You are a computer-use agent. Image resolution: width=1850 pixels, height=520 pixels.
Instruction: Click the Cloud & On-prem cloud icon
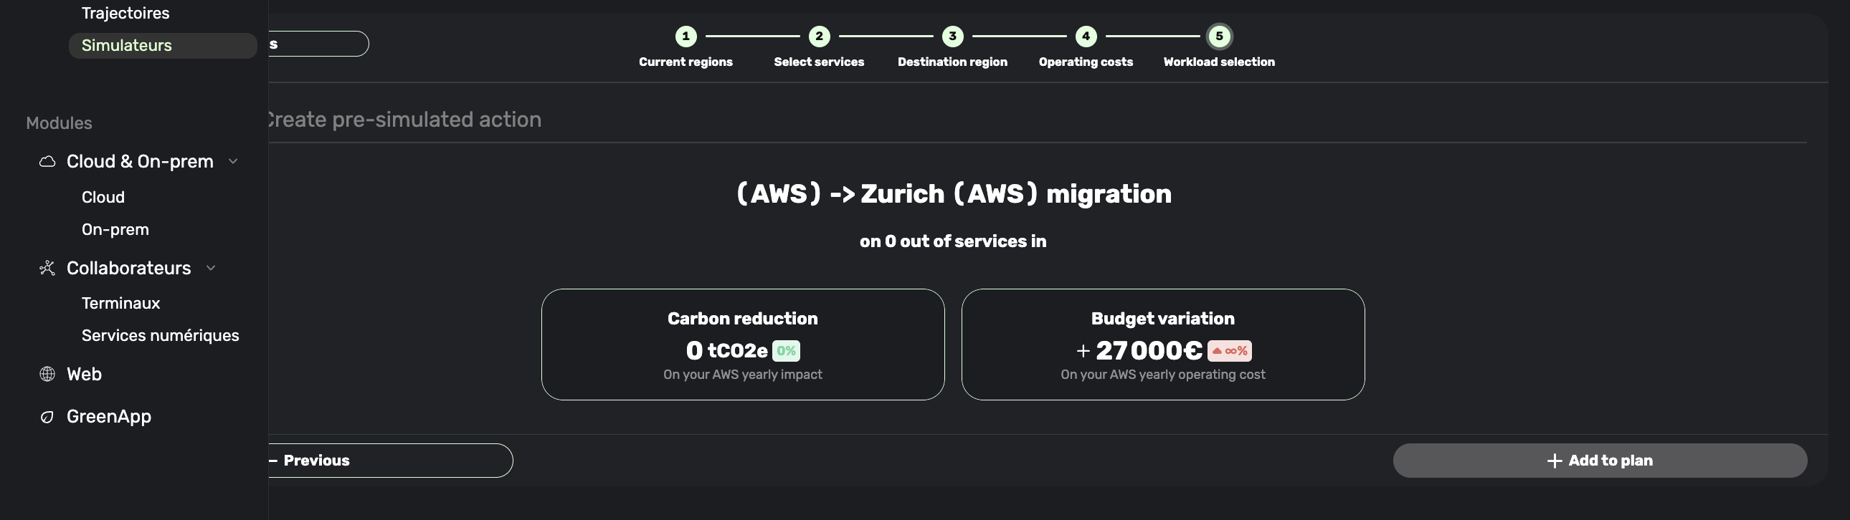point(47,161)
